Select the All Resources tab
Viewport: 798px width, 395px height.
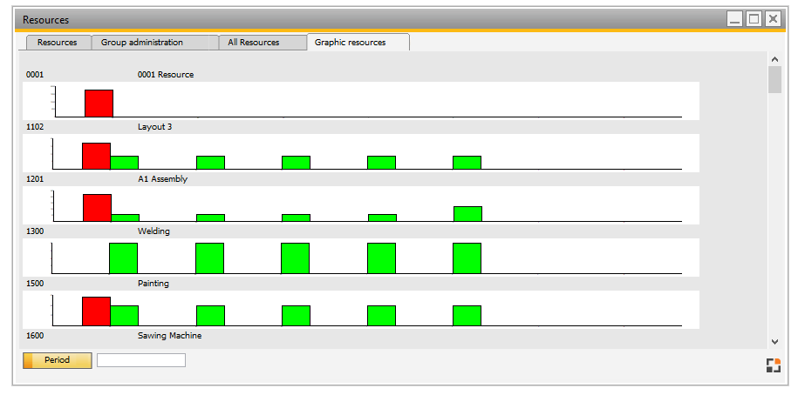253,43
